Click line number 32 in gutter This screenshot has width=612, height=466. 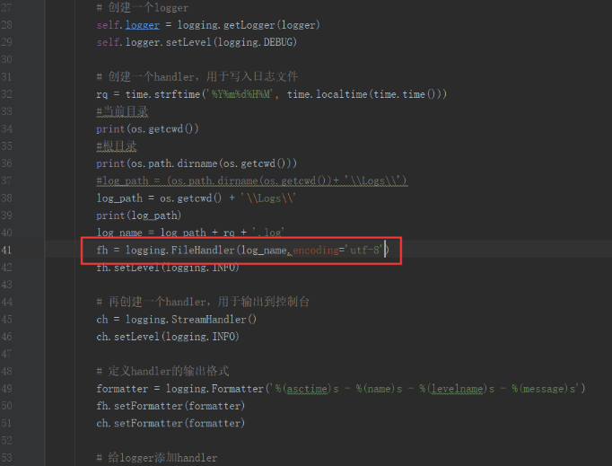[x=6, y=94]
